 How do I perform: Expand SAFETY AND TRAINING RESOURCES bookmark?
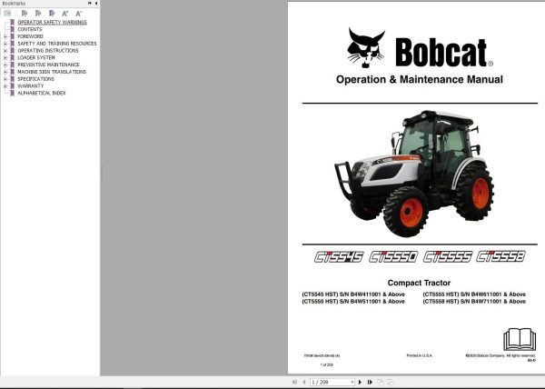(x=5, y=44)
